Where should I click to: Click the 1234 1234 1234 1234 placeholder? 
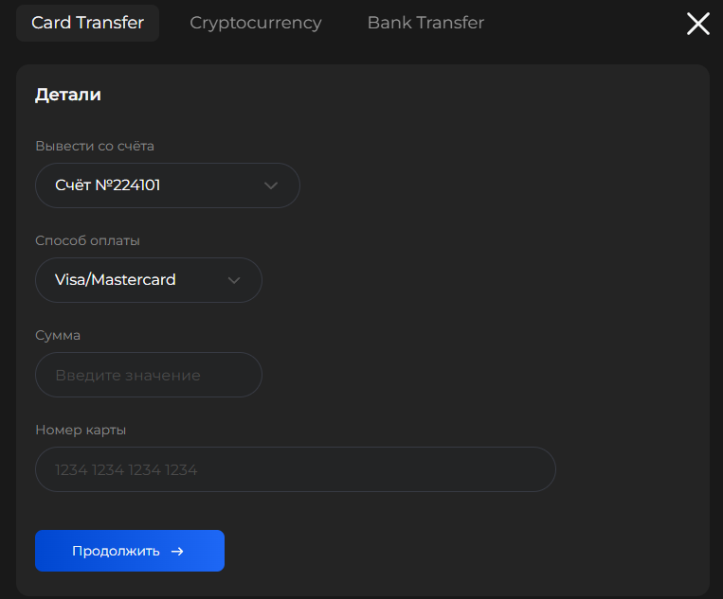(126, 469)
